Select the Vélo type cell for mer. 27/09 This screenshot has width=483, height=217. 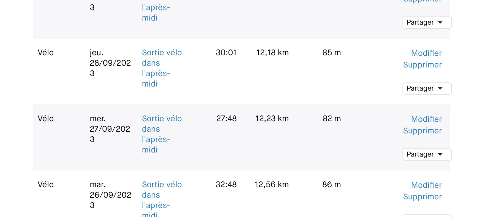click(x=46, y=119)
